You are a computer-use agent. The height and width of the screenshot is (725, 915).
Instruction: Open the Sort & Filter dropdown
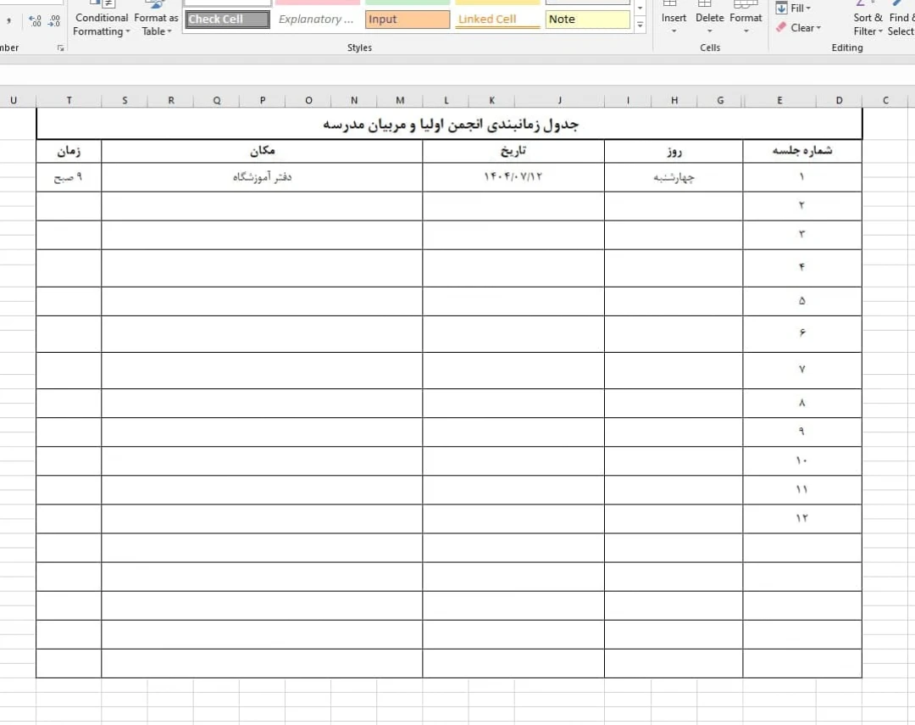pos(868,24)
